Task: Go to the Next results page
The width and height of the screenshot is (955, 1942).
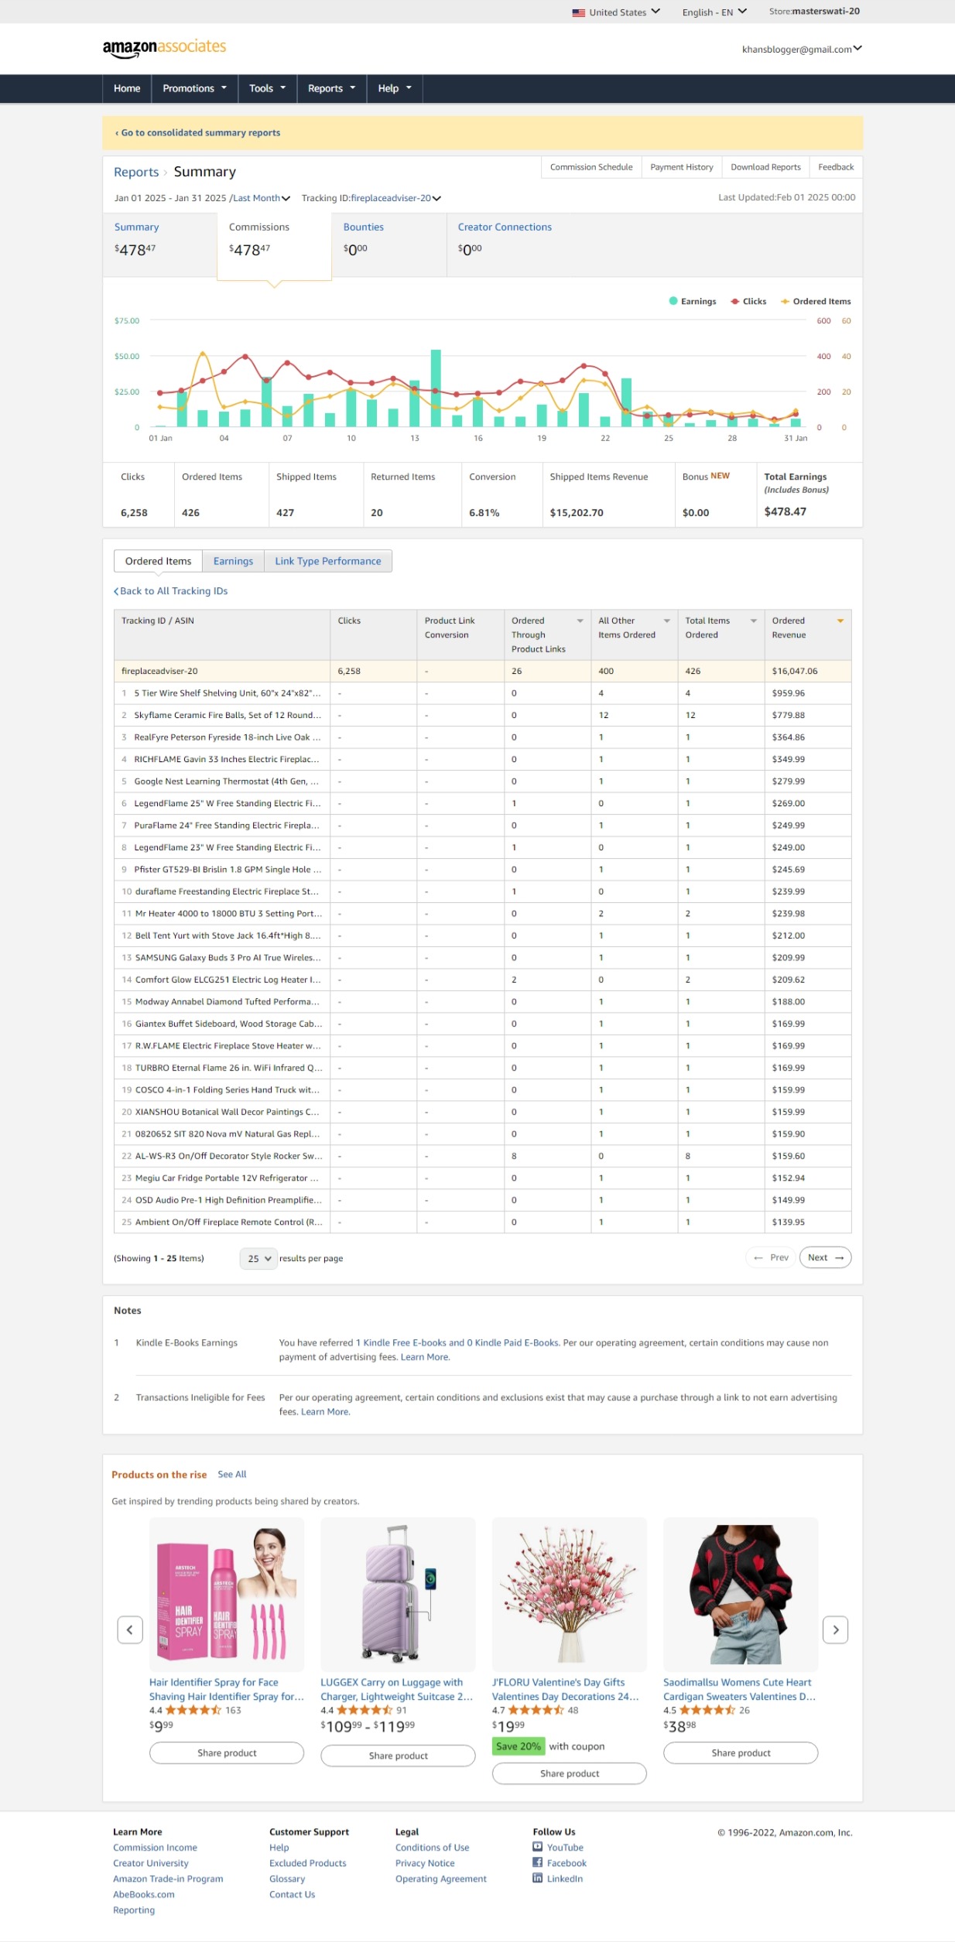Action: (825, 1257)
